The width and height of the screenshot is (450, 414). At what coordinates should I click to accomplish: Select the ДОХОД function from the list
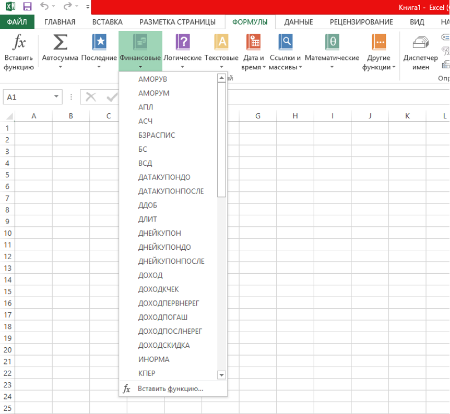[x=150, y=275]
